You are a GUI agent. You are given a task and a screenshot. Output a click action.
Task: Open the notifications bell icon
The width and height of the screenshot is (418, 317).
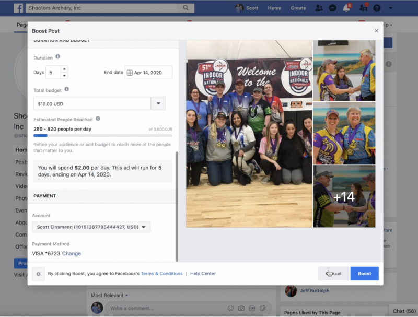(x=346, y=8)
